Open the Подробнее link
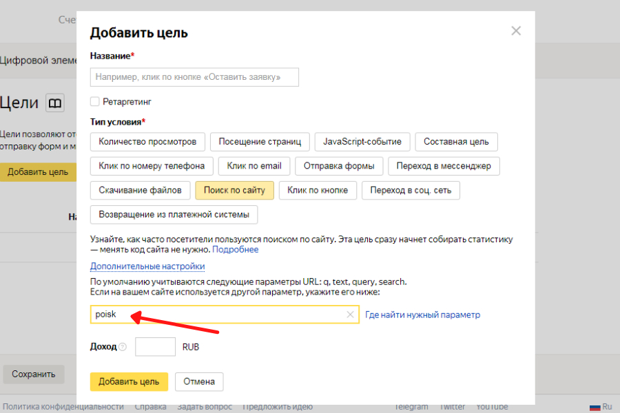This screenshot has height=413, width=620. [235, 249]
